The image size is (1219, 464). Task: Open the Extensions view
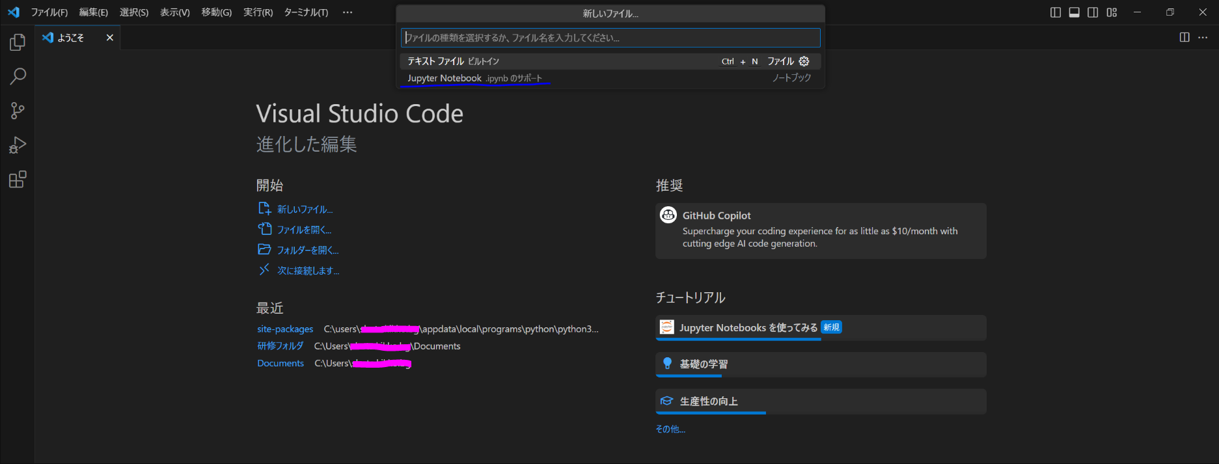(x=18, y=179)
